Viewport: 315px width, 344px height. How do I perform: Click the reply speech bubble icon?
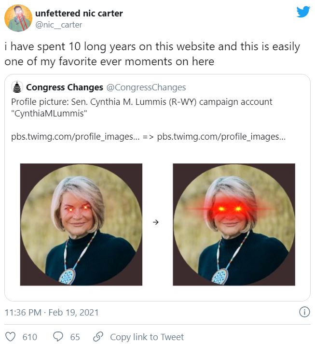click(58, 337)
